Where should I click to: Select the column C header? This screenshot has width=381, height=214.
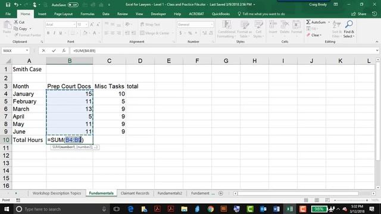tap(110, 61)
